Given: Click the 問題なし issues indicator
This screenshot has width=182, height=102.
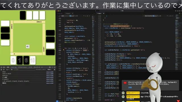Looking at the screenshot, I should point(49,69).
